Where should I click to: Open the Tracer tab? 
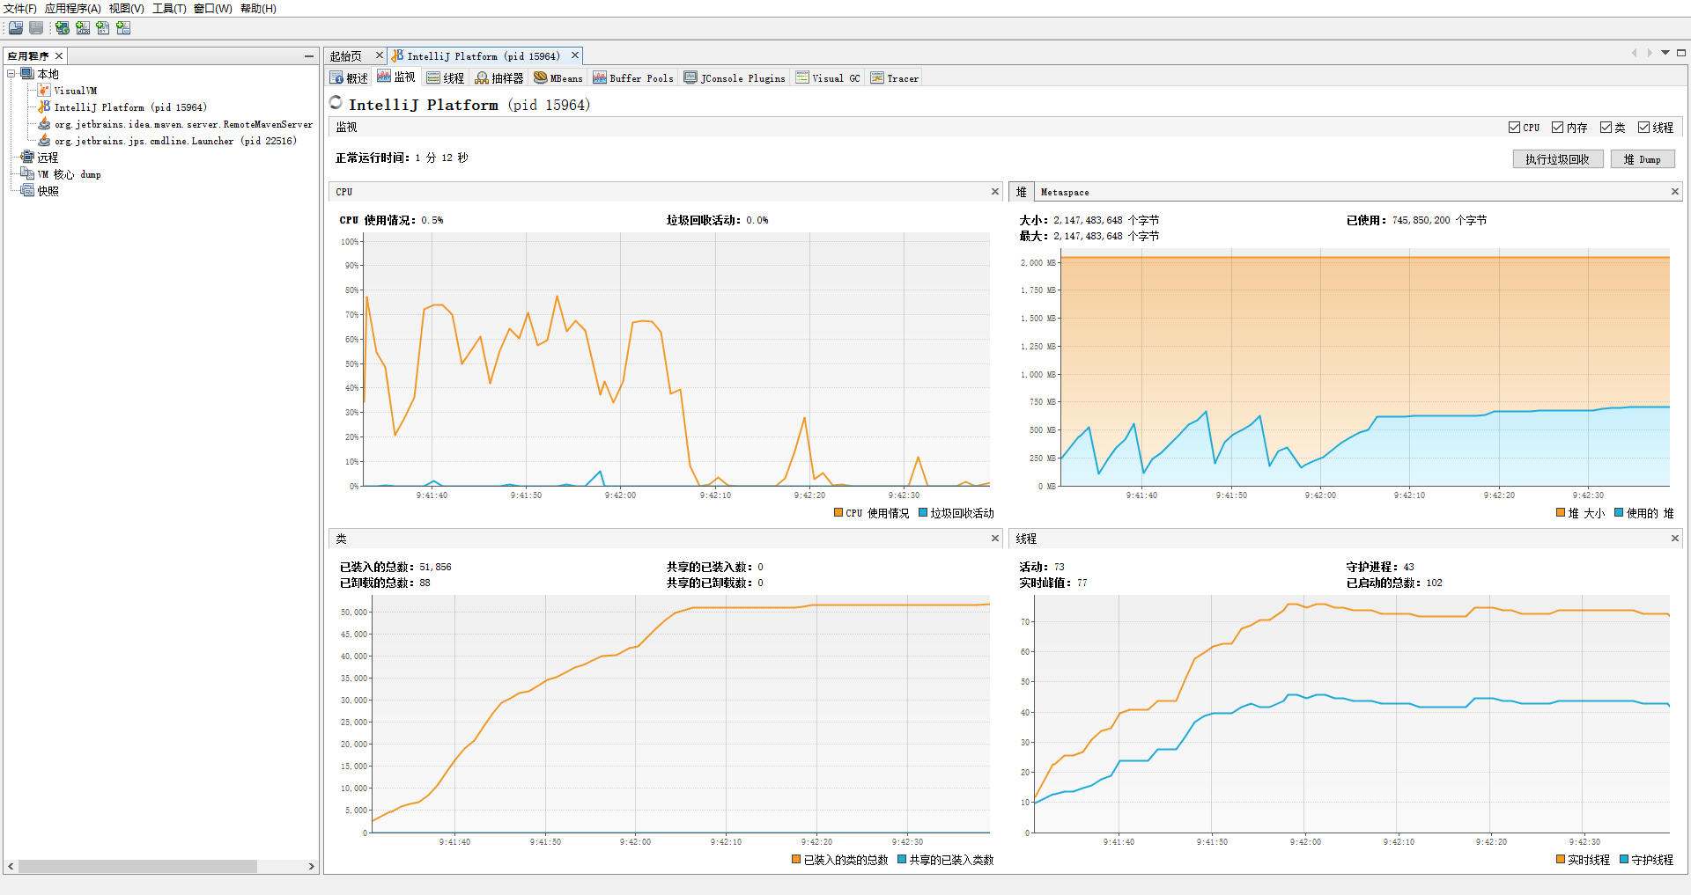[894, 78]
